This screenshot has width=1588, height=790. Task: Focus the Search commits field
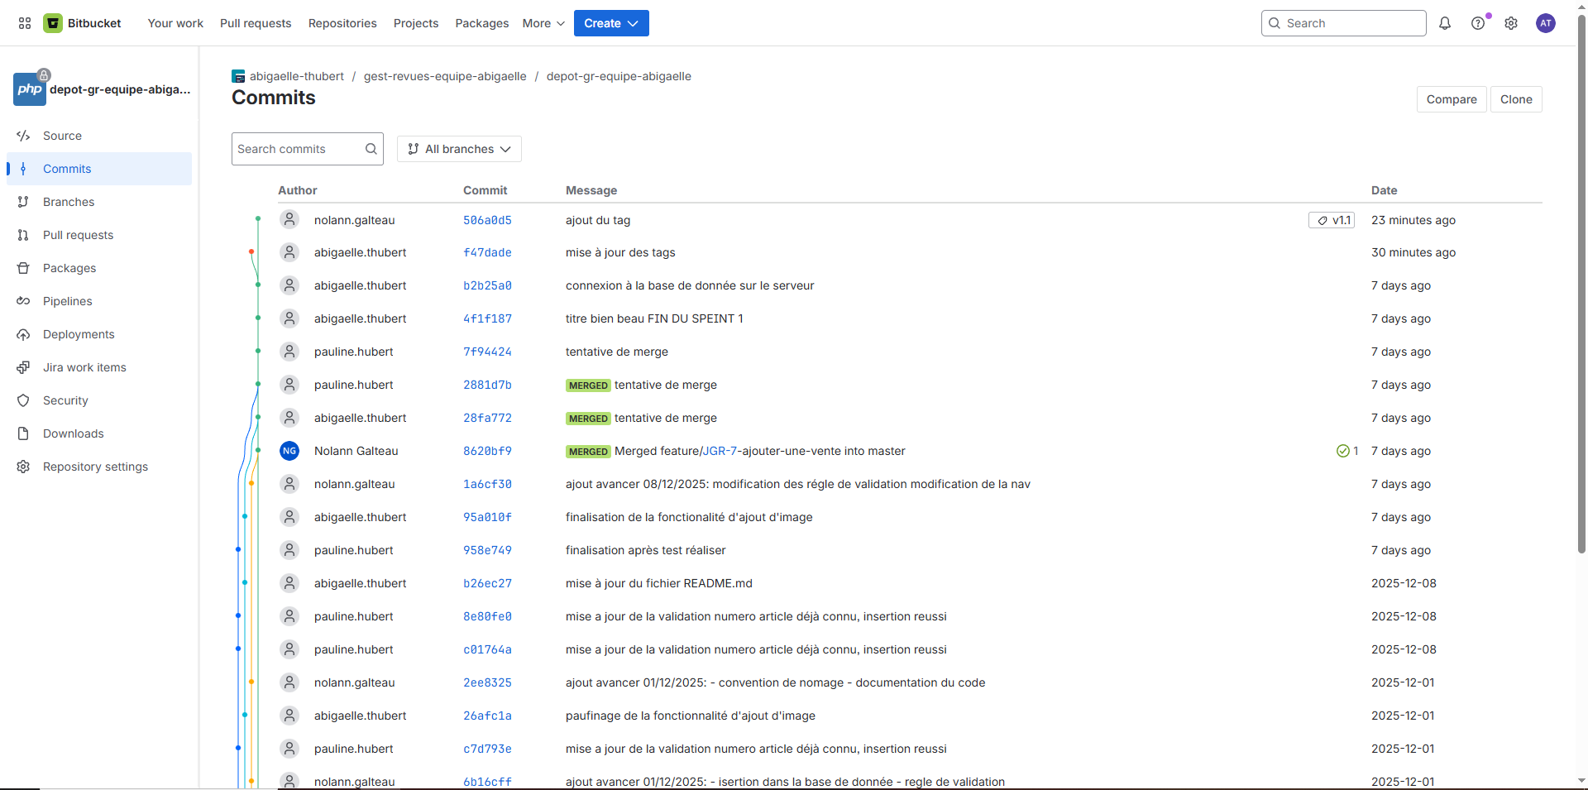[x=308, y=149]
